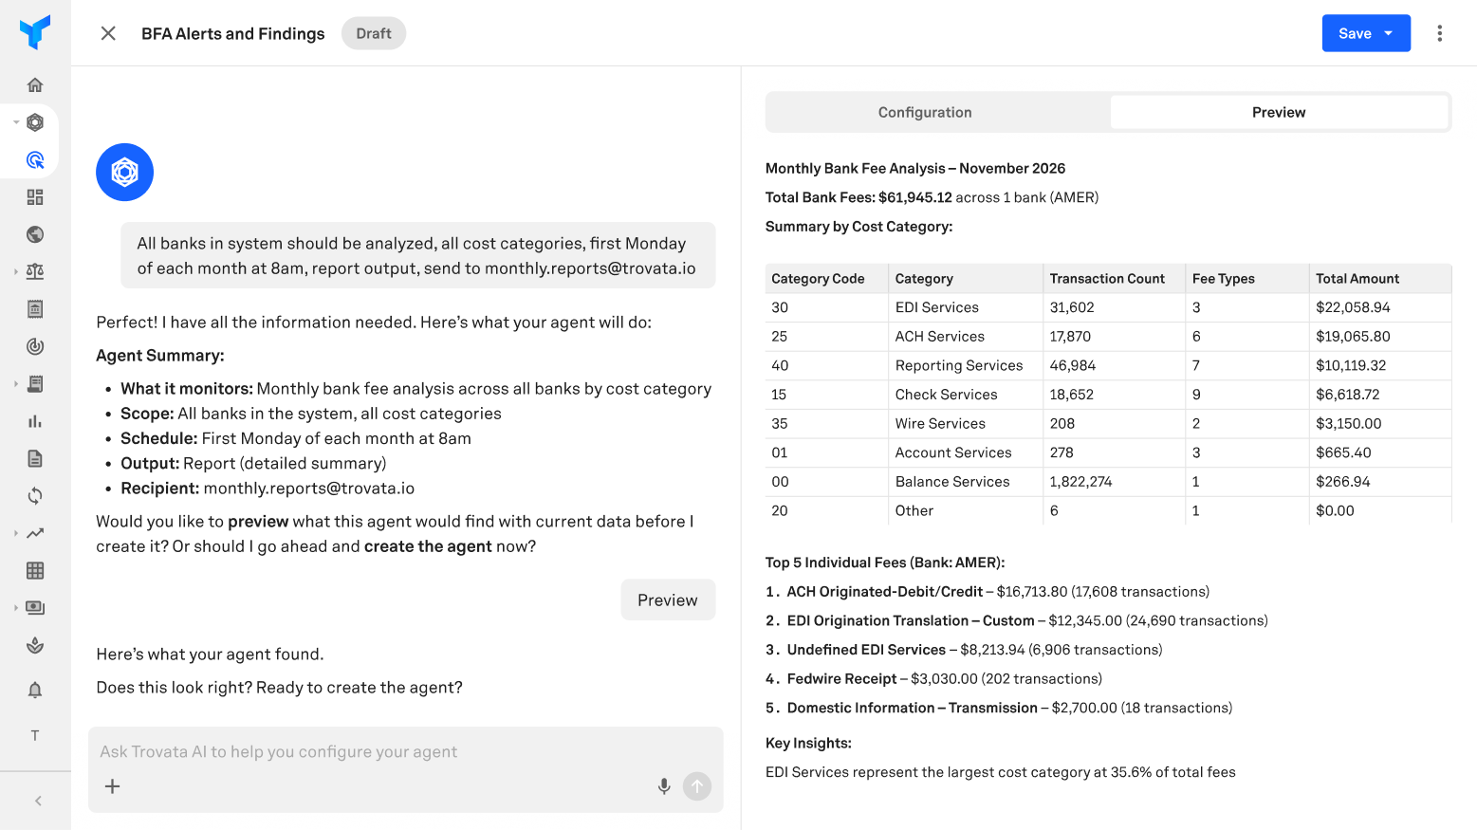Screen dimensions: 1477x830
Task: Open the radar target icon in sidebar
Action: (x=35, y=346)
